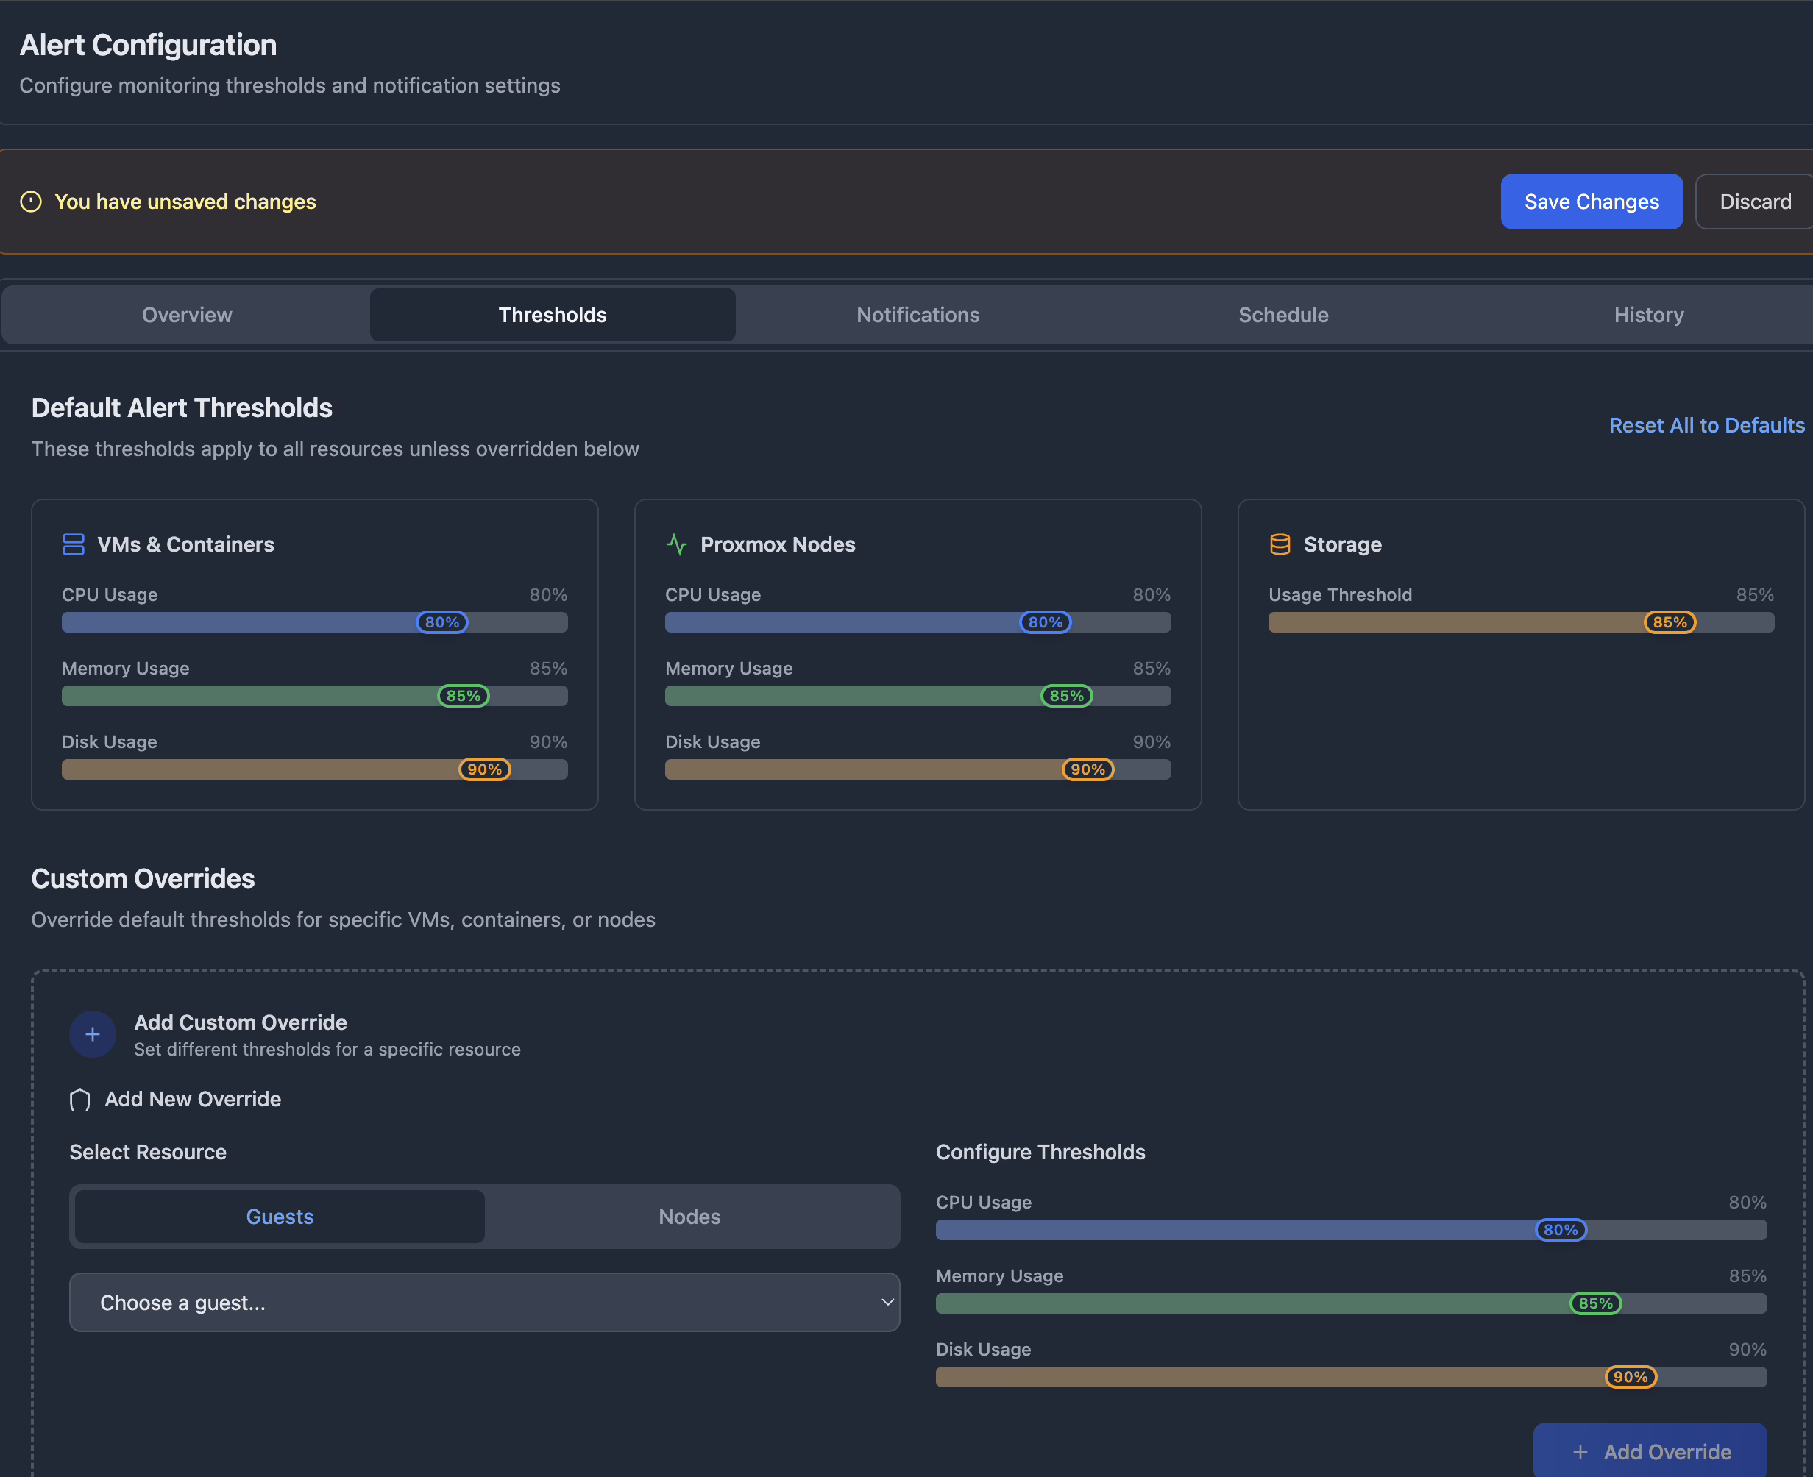Click the VMs & Containers server icon
Viewport: 1813px width, 1477px height.
click(x=73, y=544)
